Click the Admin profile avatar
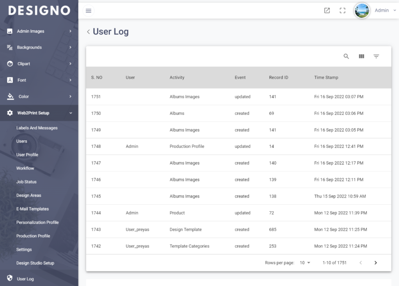The width and height of the screenshot is (399, 286). tap(362, 11)
